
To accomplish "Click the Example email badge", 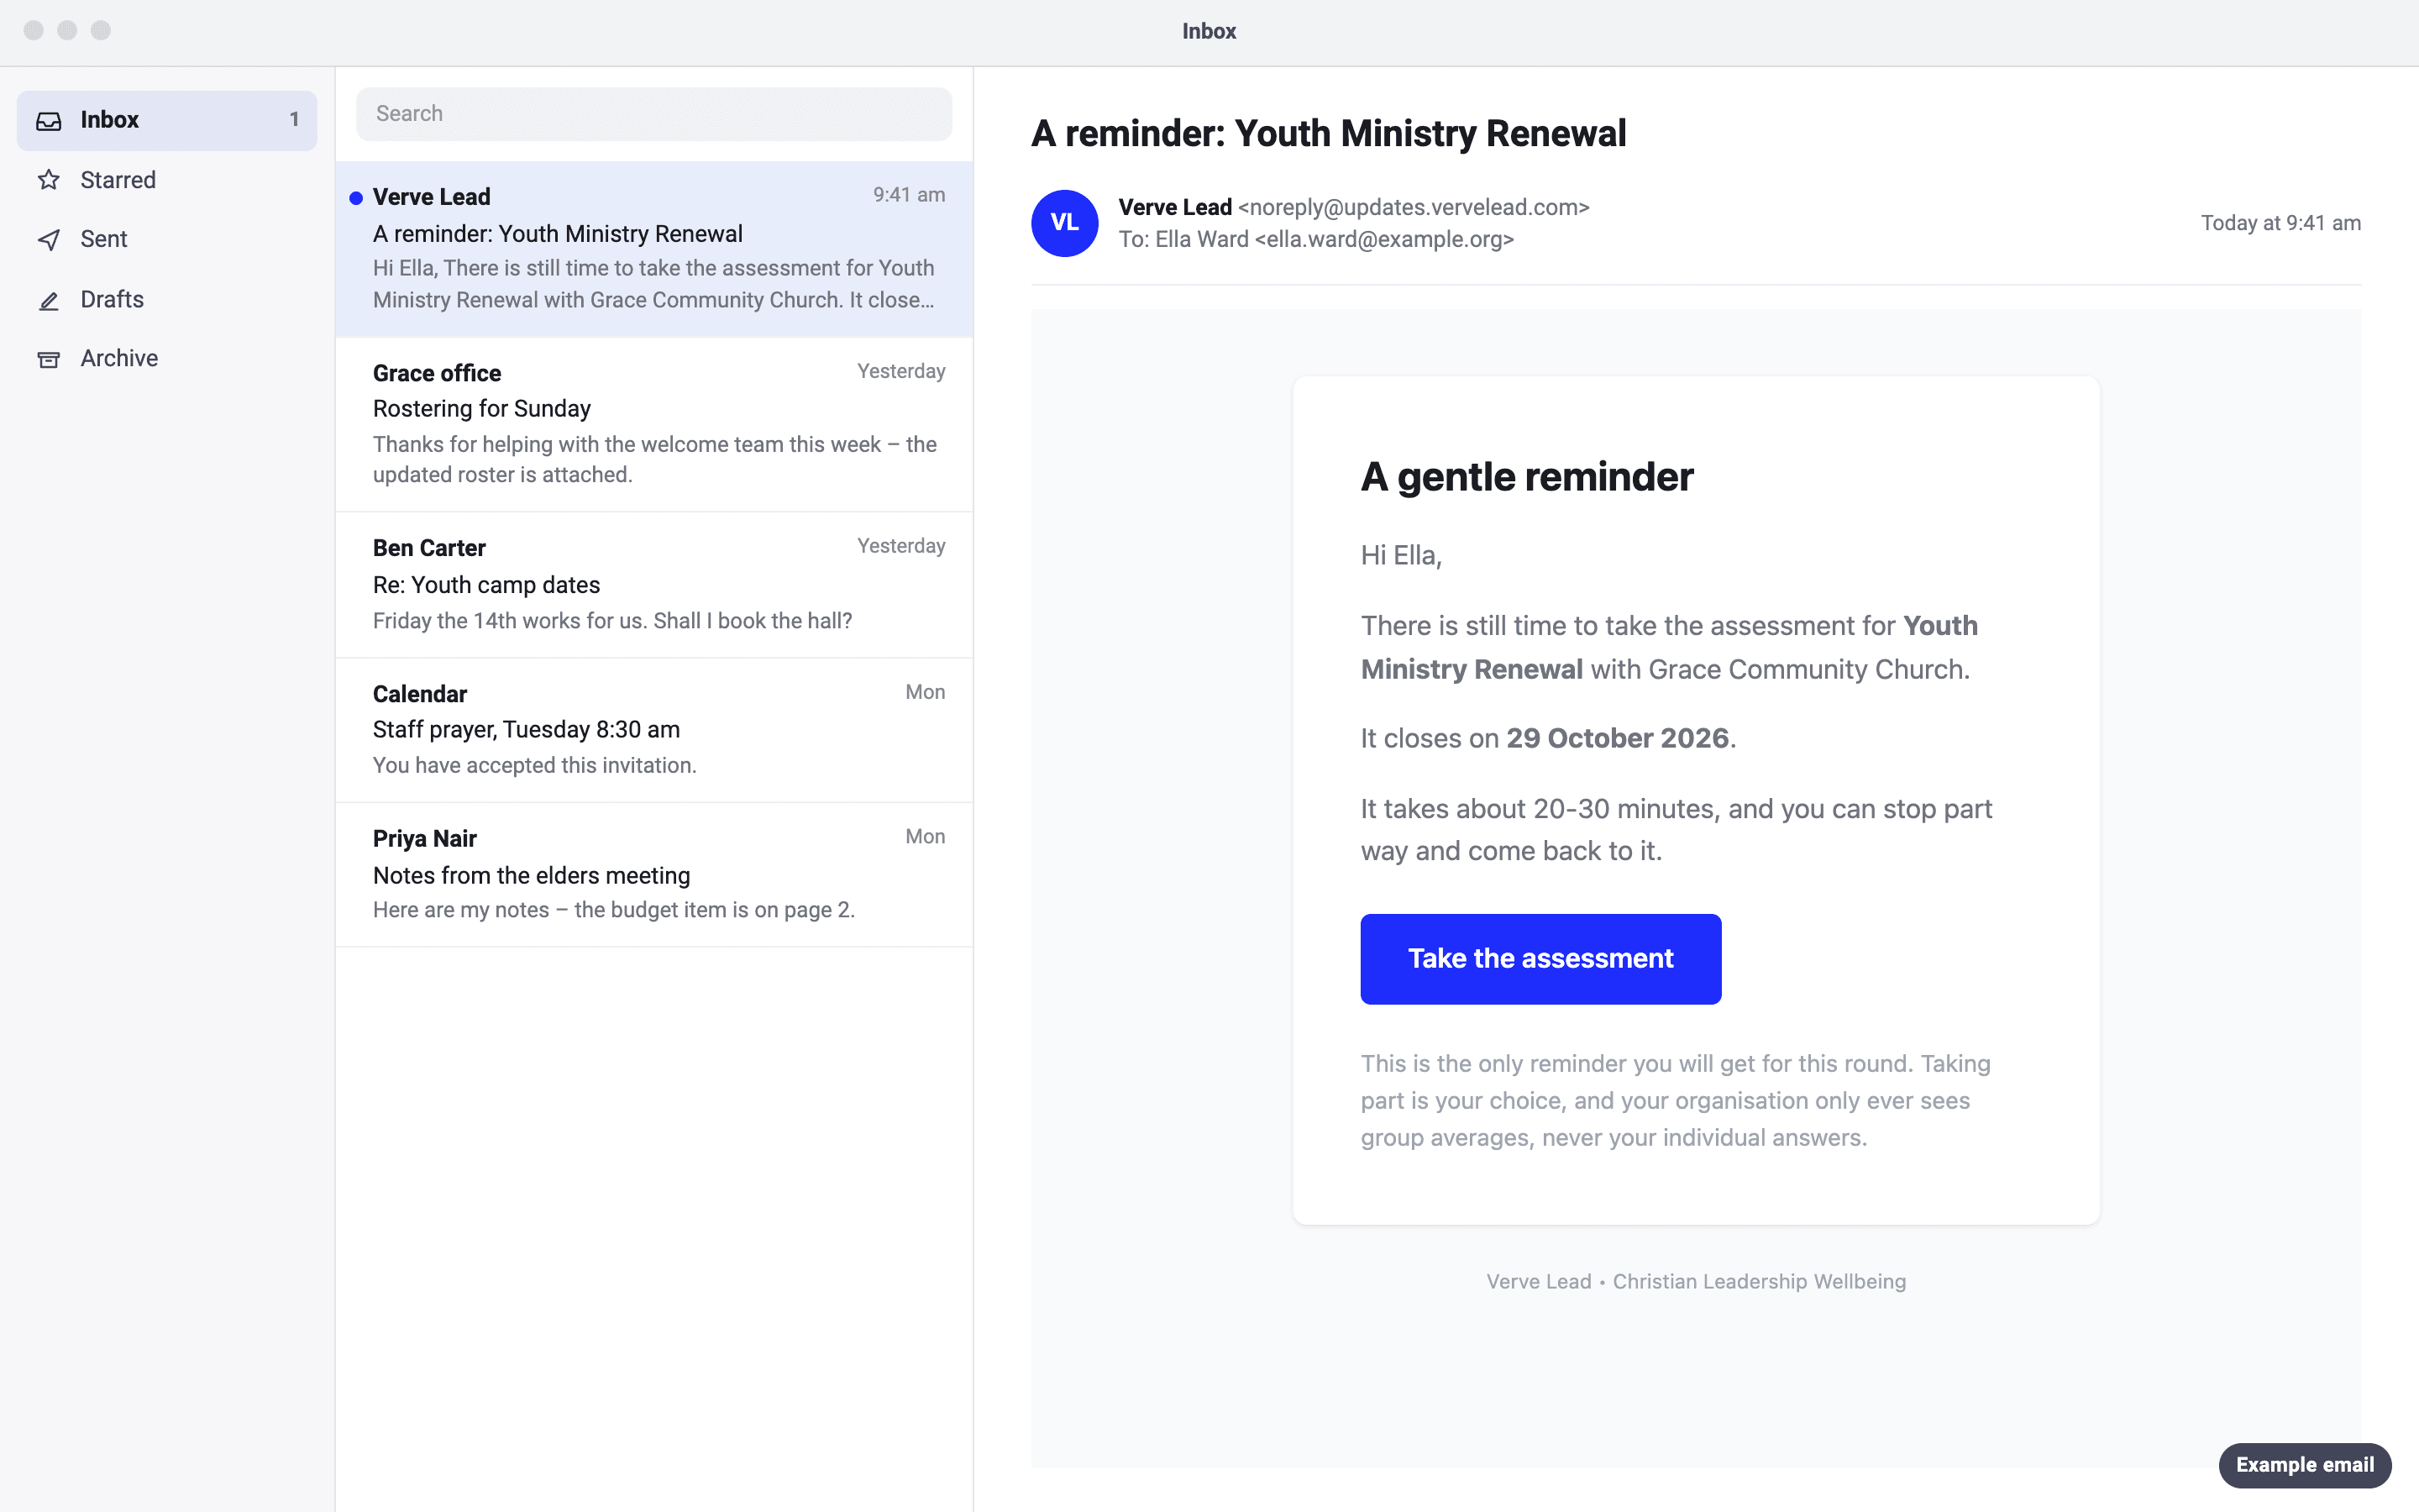I will pos(2305,1465).
